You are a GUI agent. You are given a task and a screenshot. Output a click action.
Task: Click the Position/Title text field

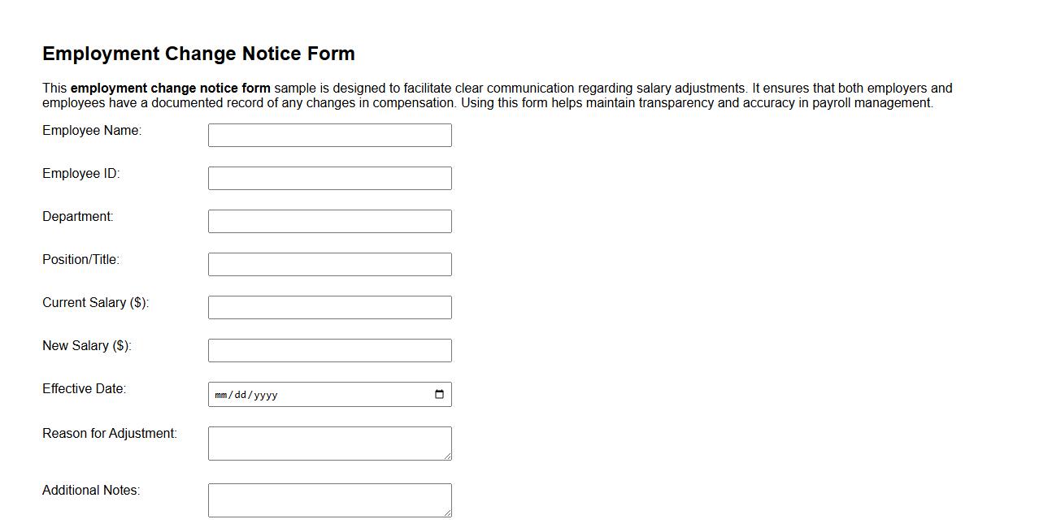(329, 263)
